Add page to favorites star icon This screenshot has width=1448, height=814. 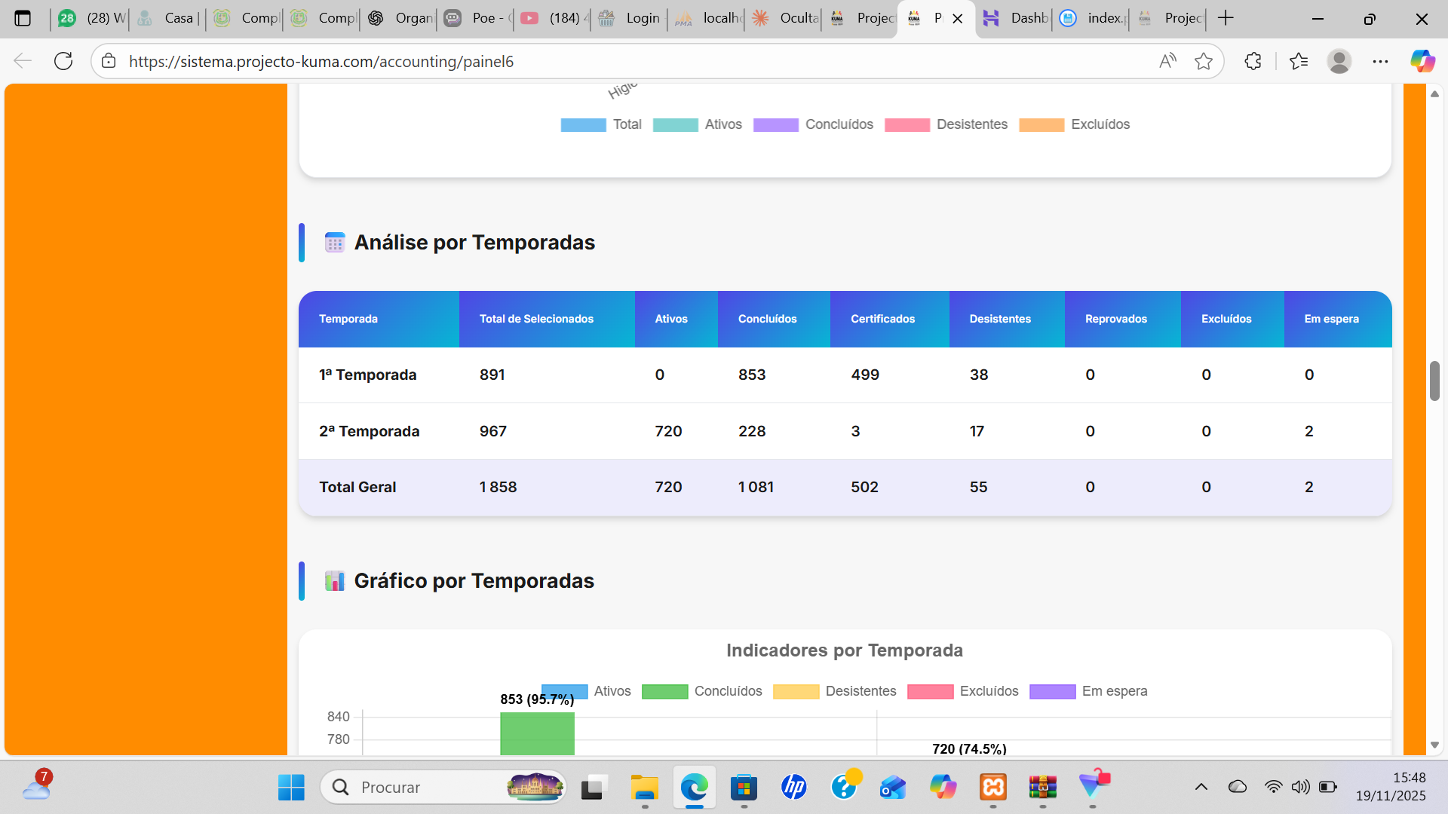point(1204,61)
